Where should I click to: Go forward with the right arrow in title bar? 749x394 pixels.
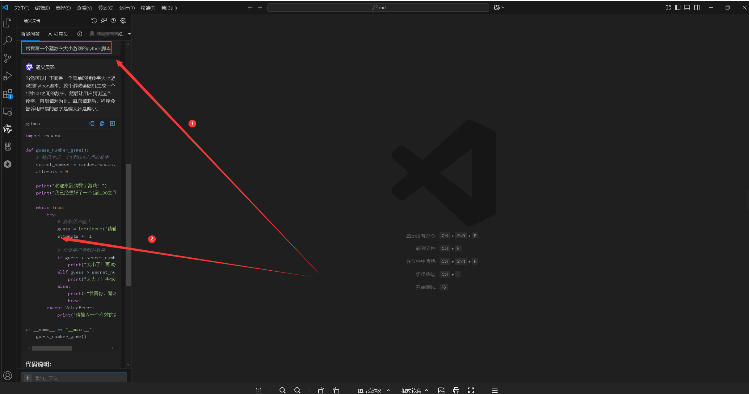pyautogui.click(x=260, y=7)
